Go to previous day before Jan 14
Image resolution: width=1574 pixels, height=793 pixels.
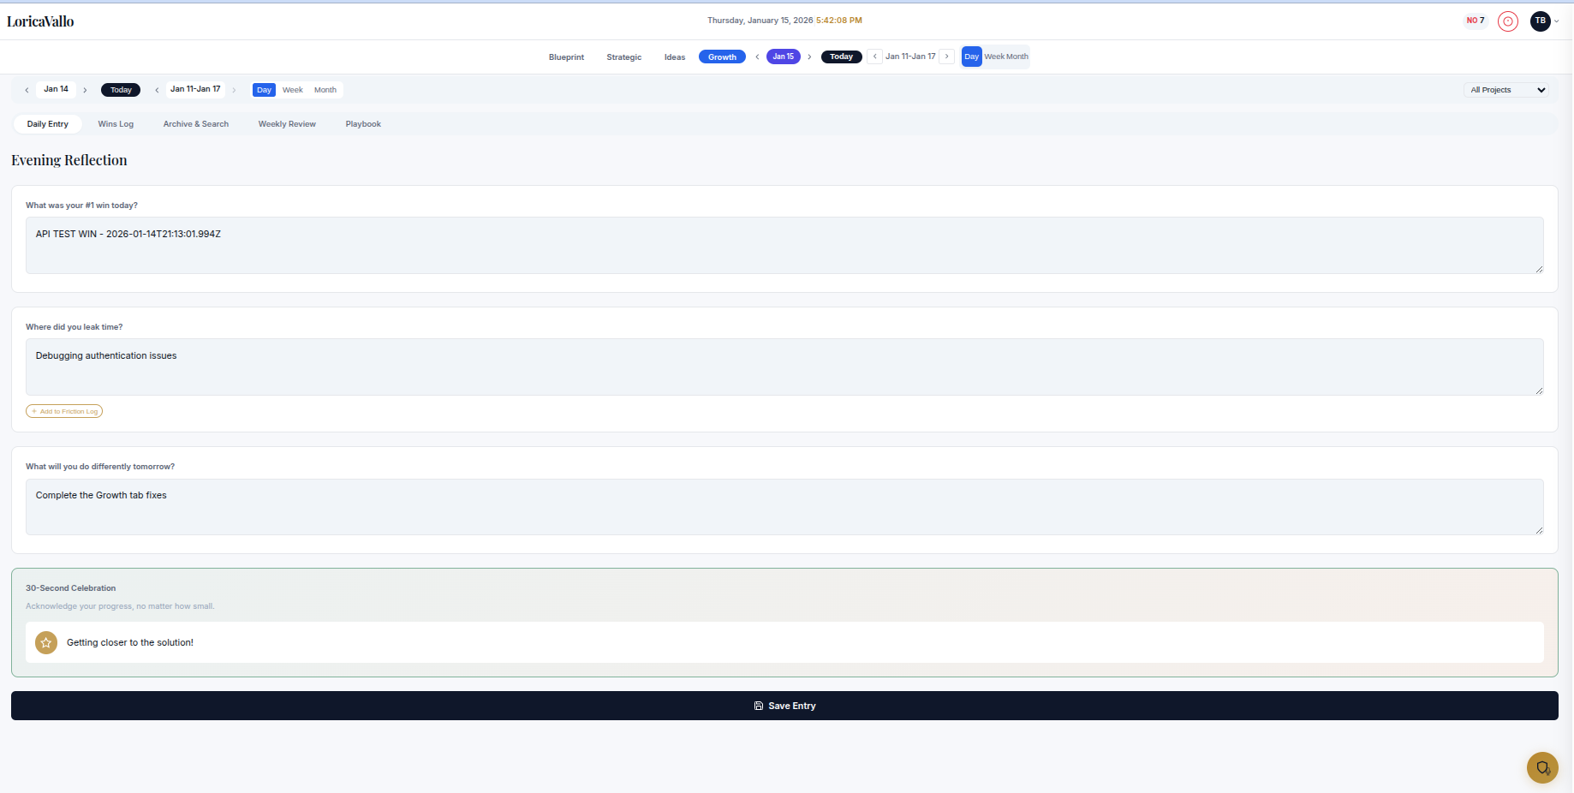pyautogui.click(x=27, y=90)
